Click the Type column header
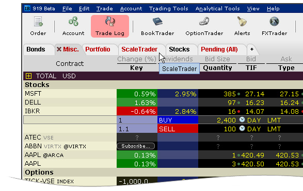 pos(286,68)
